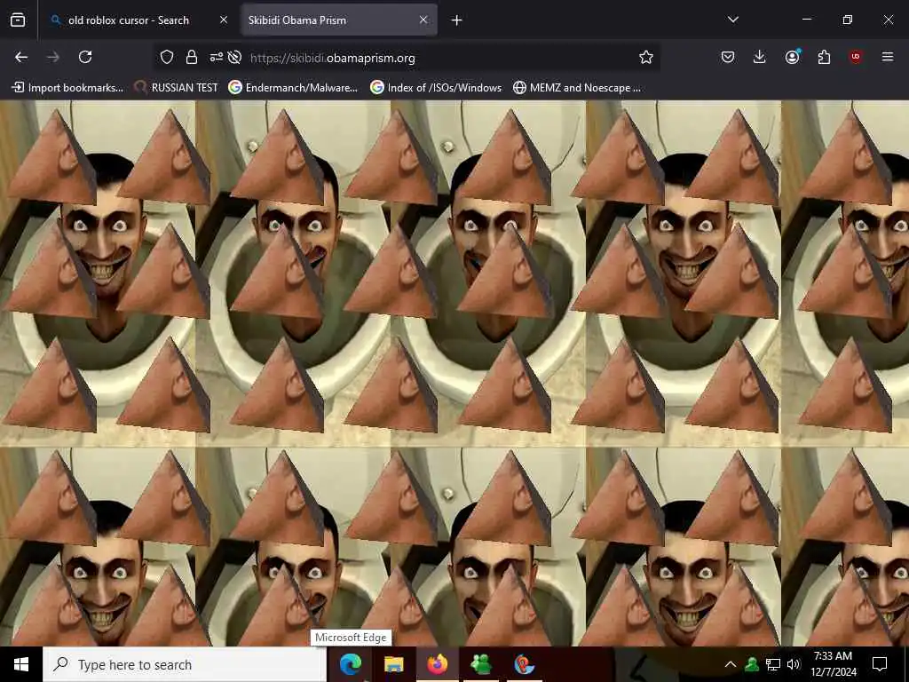Open a new tab with plus button

pos(457,20)
